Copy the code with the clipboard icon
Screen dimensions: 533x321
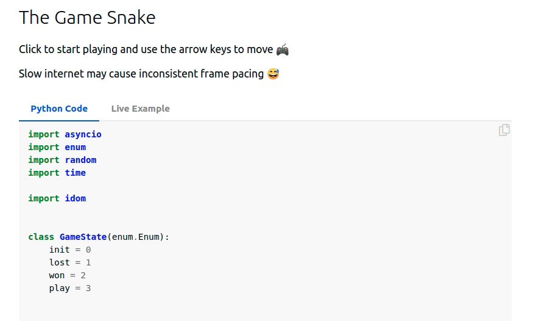[x=504, y=130]
